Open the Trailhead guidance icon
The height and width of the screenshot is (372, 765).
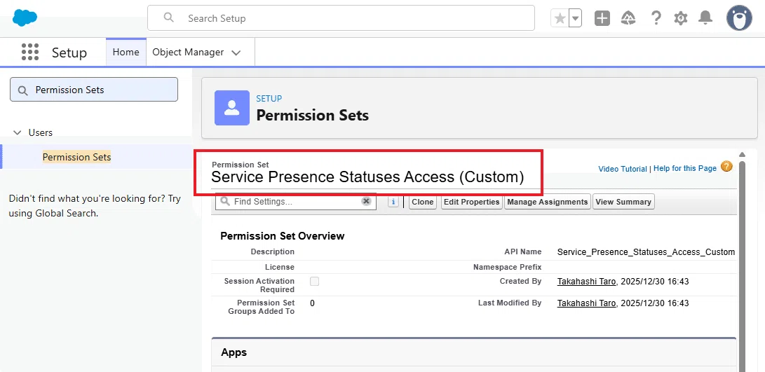(x=628, y=18)
